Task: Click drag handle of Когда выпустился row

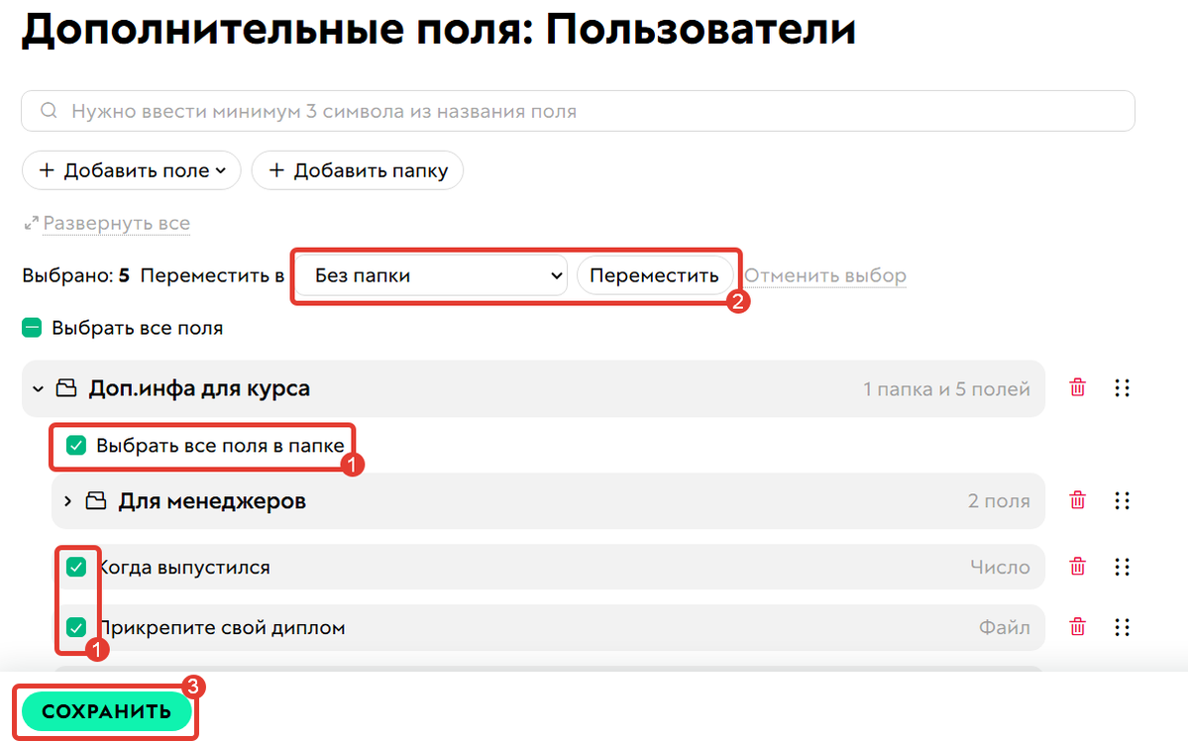Action: [x=1122, y=566]
